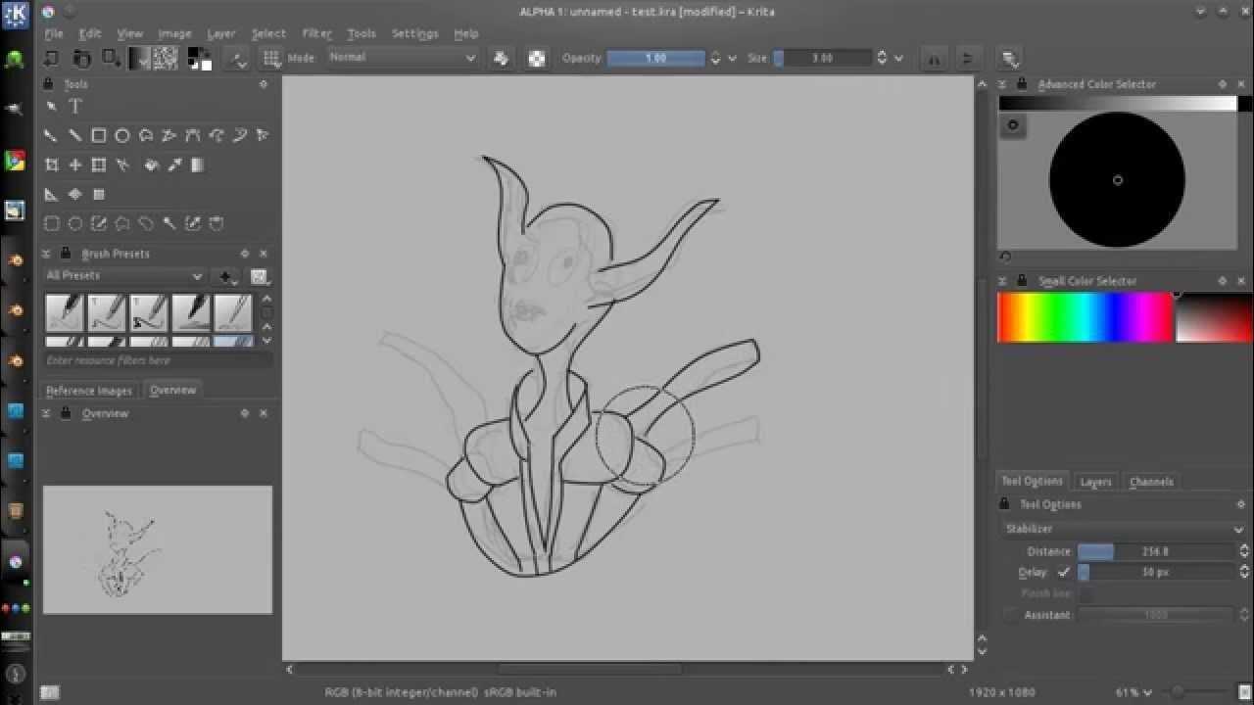The image size is (1254, 705).
Task: Open the Settings menu
Action: click(x=414, y=33)
